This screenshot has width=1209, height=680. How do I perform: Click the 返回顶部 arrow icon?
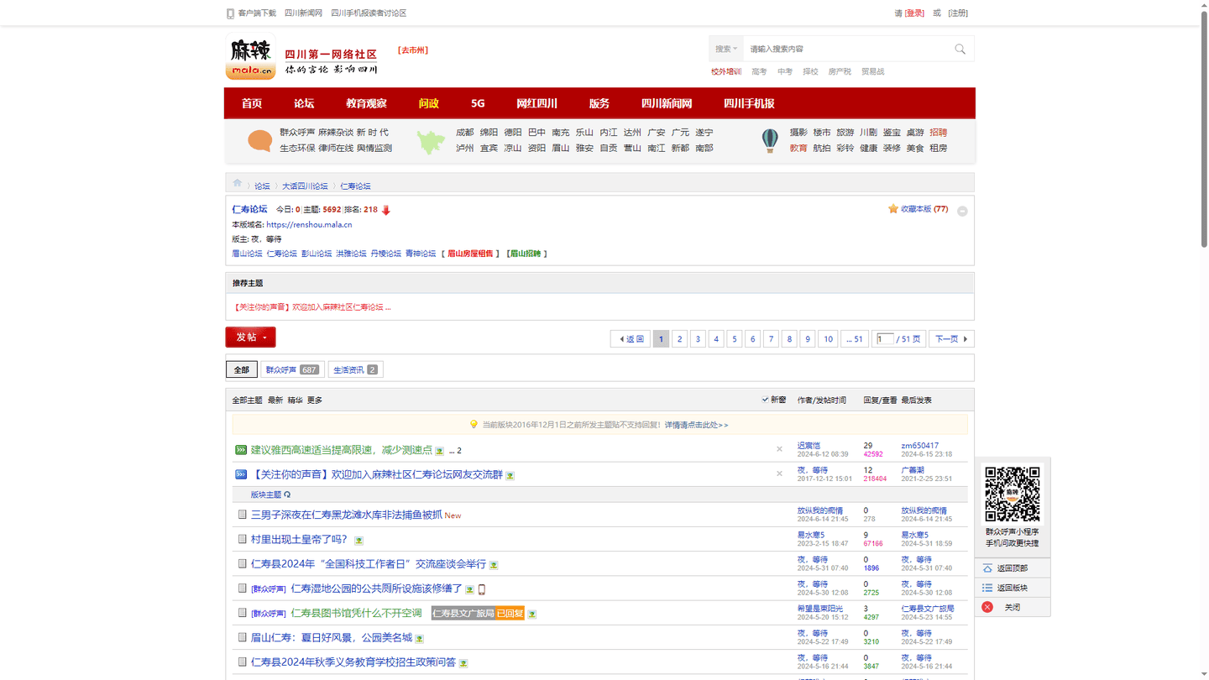tap(987, 568)
